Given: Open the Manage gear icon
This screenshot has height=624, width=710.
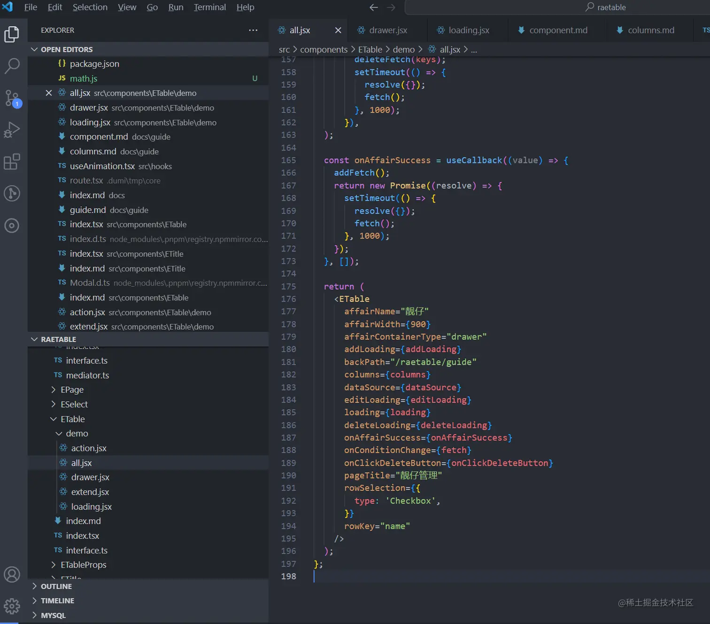Looking at the screenshot, I should point(12,606).
